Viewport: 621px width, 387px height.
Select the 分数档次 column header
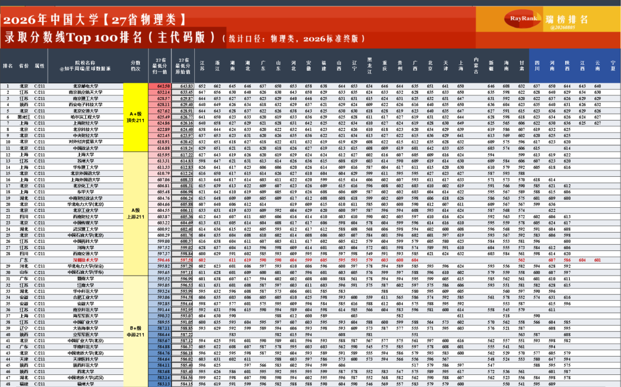[x=136, y=65]
